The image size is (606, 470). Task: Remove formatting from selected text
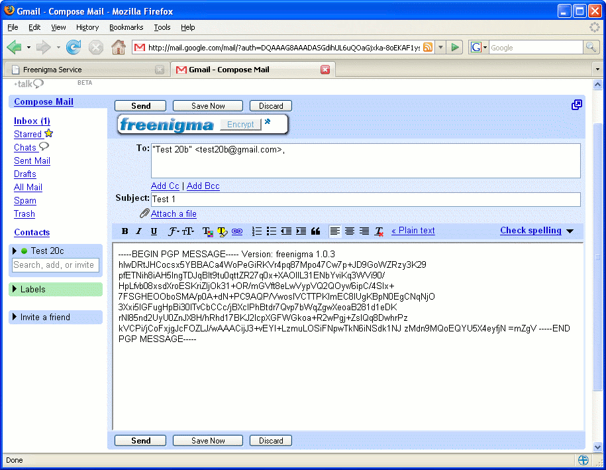pos(379,231)
